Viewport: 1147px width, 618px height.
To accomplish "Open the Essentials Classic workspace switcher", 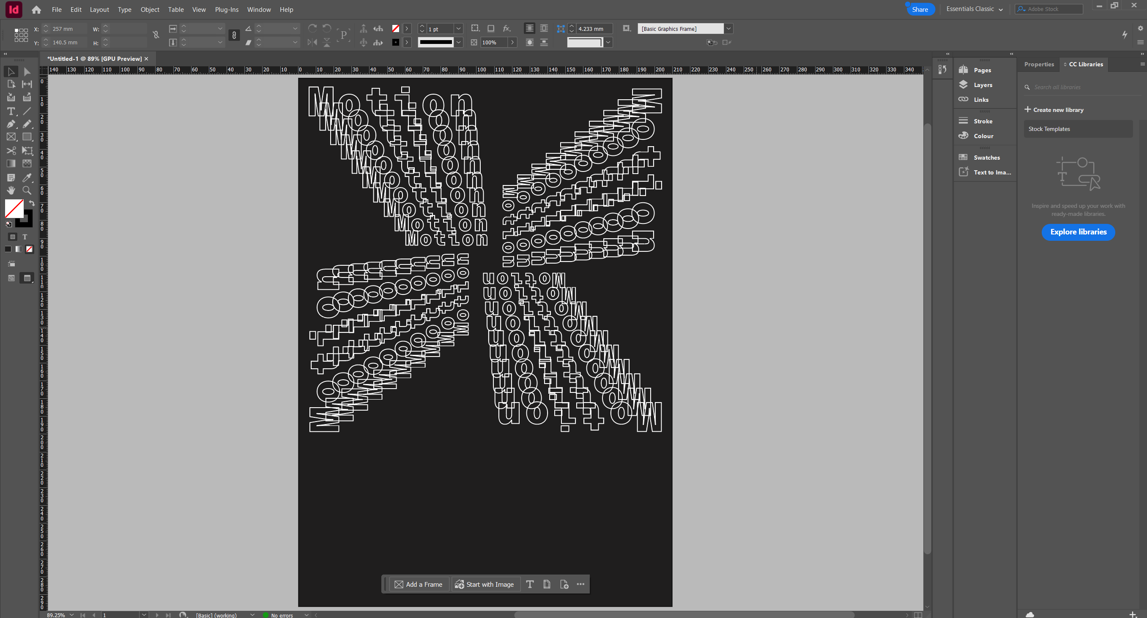I will pyautogui.click(x=974, y=9).
